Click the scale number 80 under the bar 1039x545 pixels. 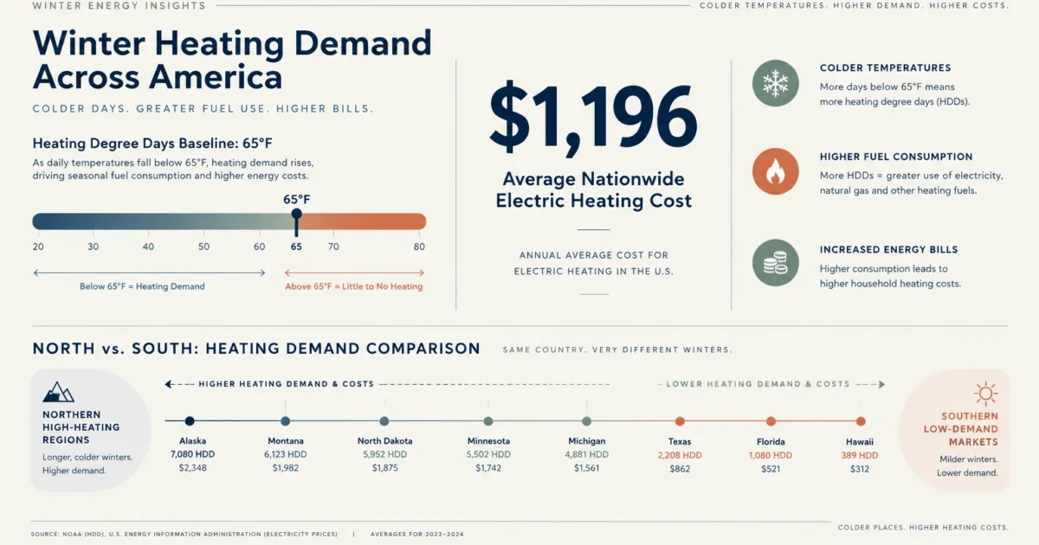[420, 247]
